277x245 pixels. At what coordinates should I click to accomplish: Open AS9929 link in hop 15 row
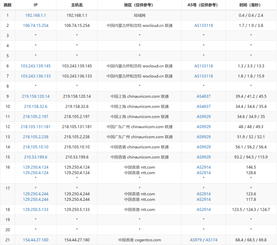(203, 157)
